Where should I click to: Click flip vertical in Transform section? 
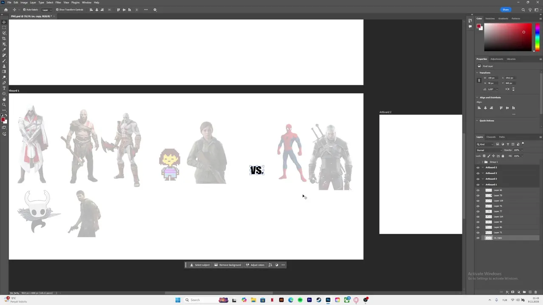pyautogui.click(x=513, y=89)
